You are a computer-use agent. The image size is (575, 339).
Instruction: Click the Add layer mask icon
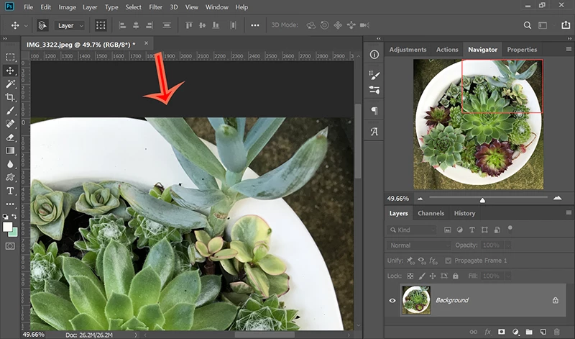click(x=501, y=332)
